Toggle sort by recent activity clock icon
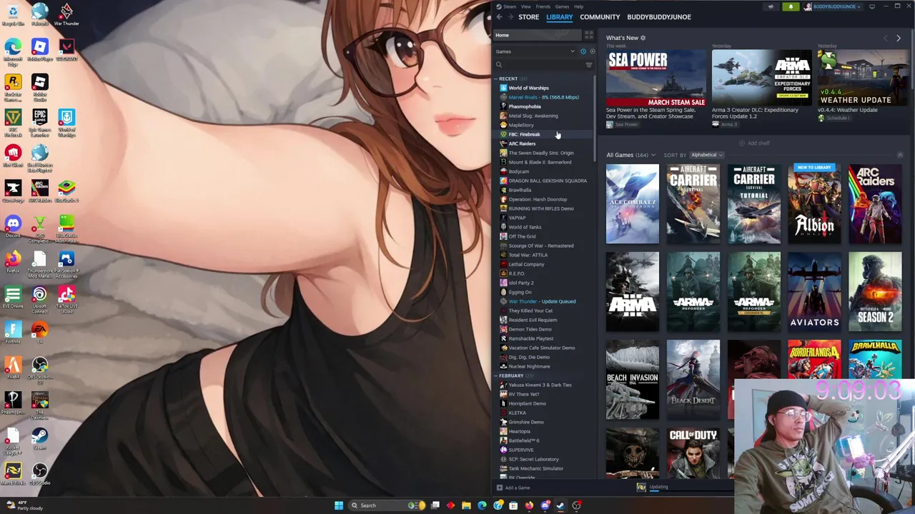Viewport: 915px width, 514px height. 583,51
